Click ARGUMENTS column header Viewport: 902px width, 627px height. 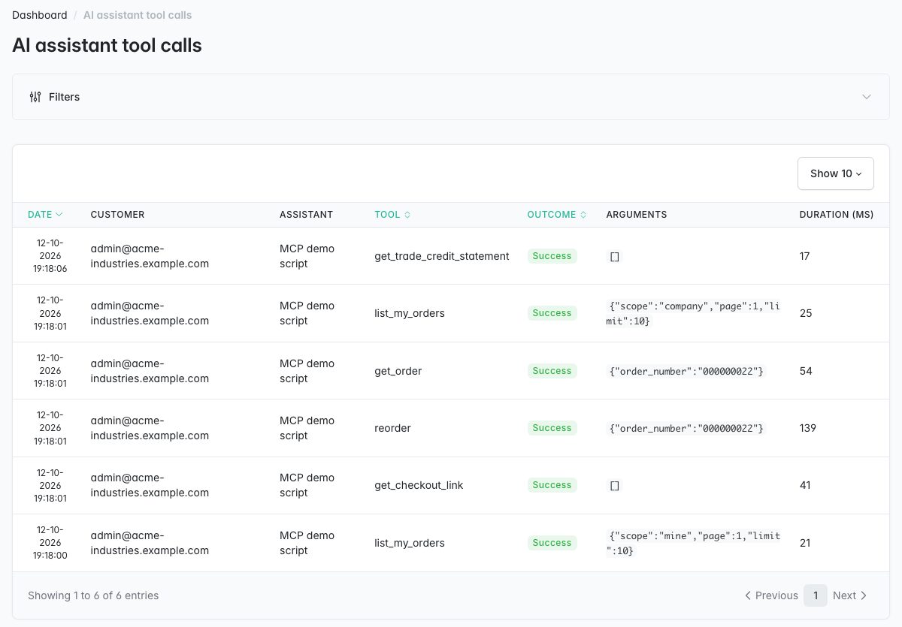(x=637, y=215)
